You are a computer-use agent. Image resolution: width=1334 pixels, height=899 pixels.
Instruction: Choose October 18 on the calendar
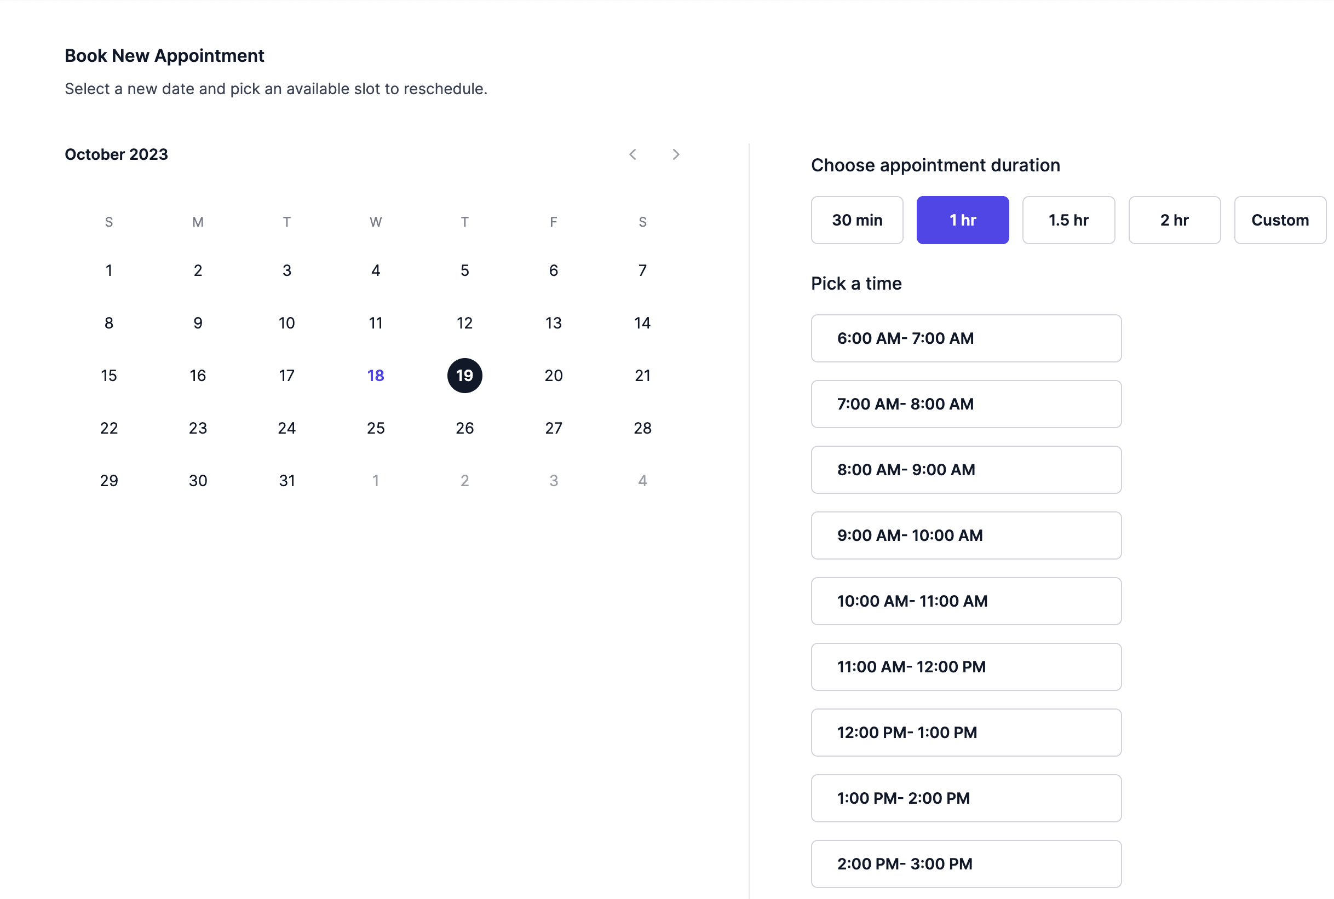[376, 376]
